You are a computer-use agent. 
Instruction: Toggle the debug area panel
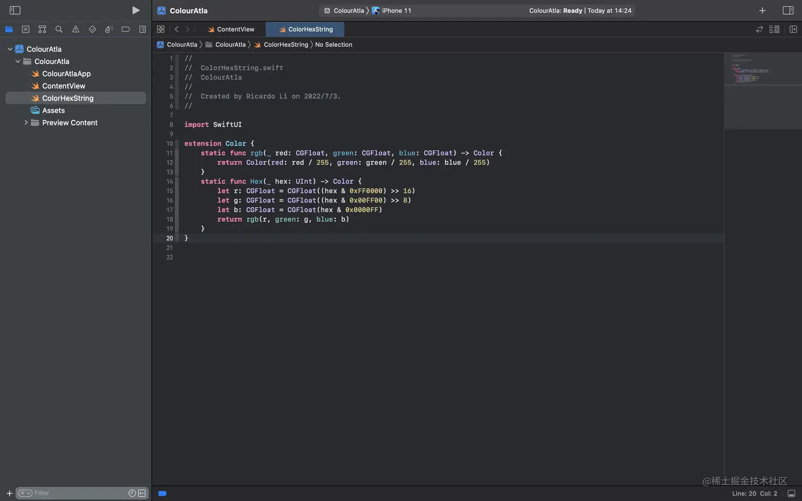(x=791, y=494)
